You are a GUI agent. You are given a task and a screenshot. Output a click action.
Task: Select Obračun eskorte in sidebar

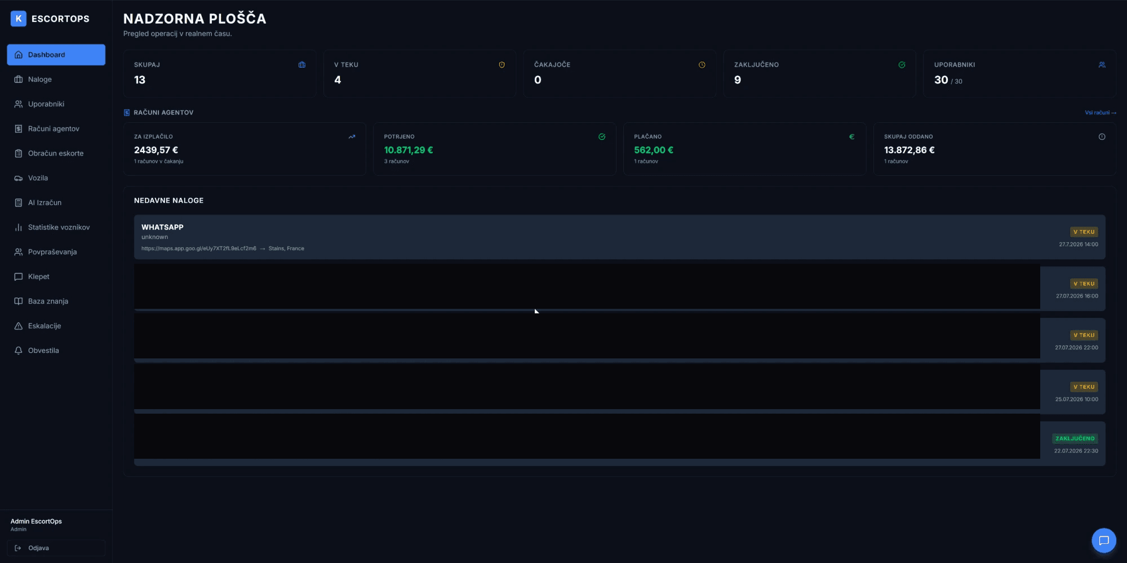(x=56, y=153)
